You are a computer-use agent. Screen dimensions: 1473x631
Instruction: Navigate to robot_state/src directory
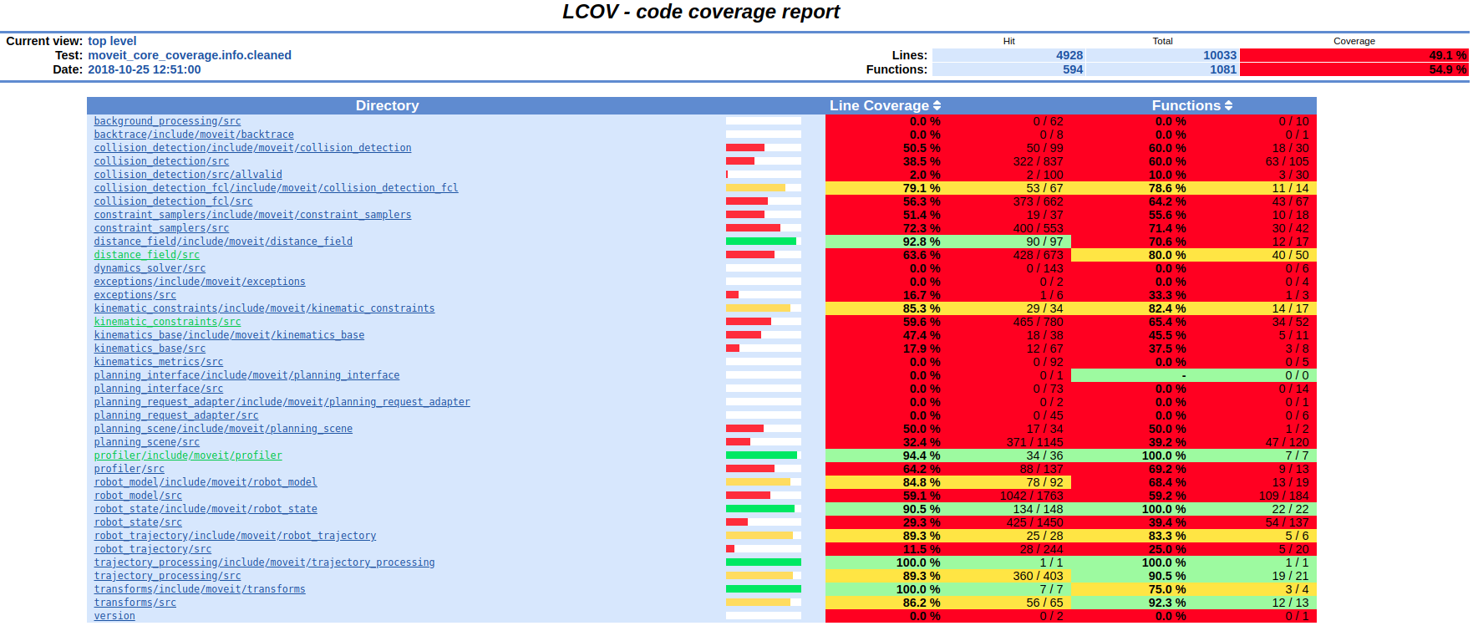(138, 522)
